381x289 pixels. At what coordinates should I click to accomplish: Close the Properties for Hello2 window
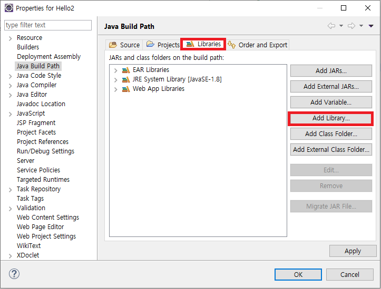pyautogui.click(x=368, y=8)
